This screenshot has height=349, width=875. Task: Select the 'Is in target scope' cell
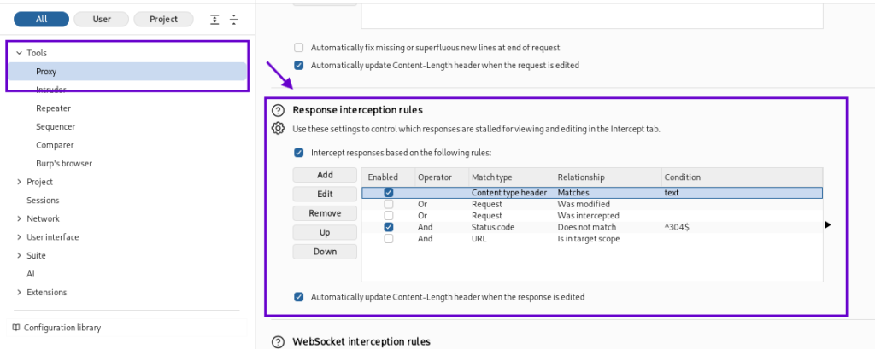pos(608,239)
